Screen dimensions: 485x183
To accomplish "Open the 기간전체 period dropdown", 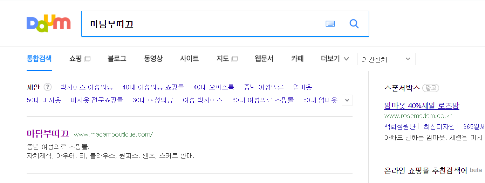I will coord(386,59).
